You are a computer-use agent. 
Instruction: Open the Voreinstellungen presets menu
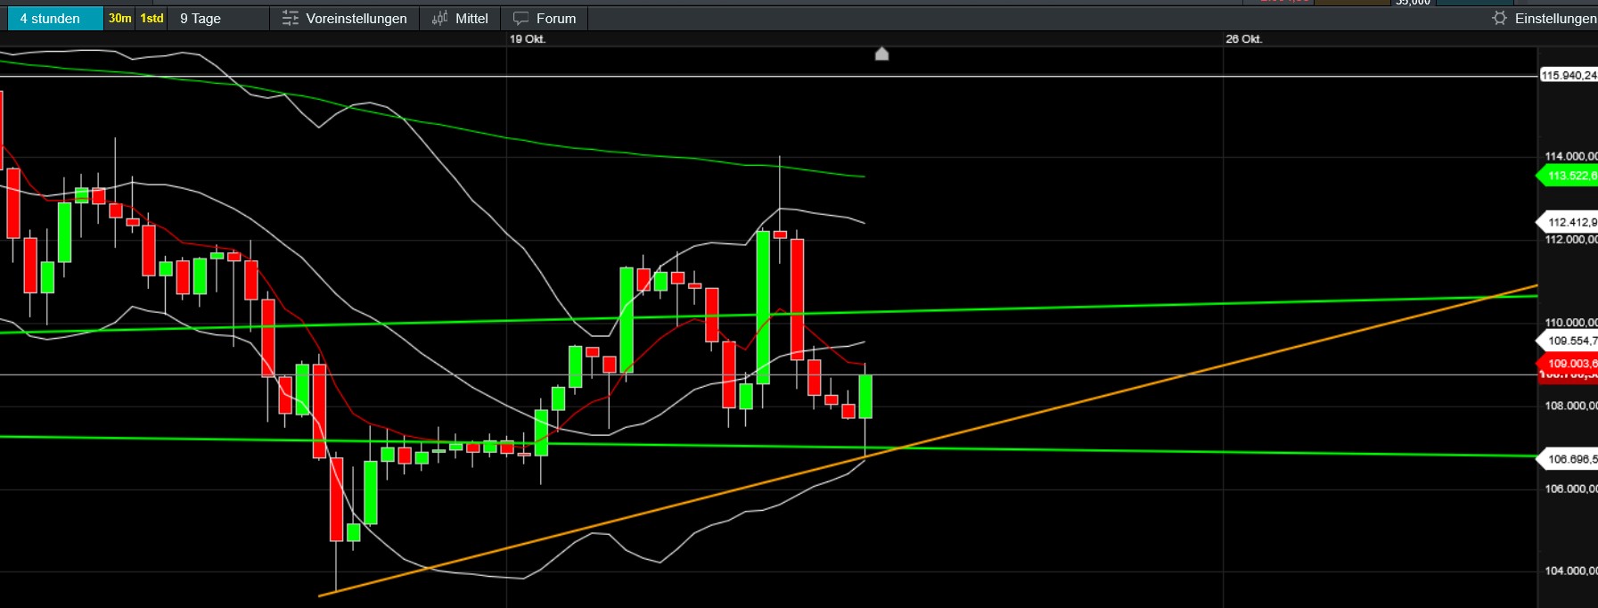356,19
